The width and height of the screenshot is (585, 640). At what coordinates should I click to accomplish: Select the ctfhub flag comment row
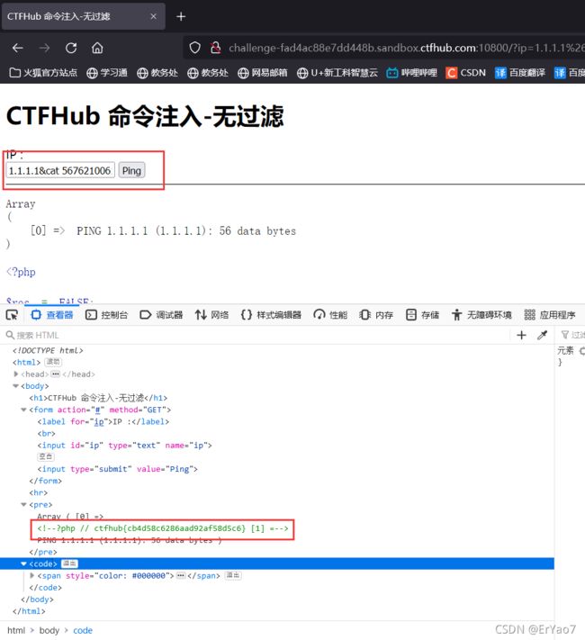(163, 528)
